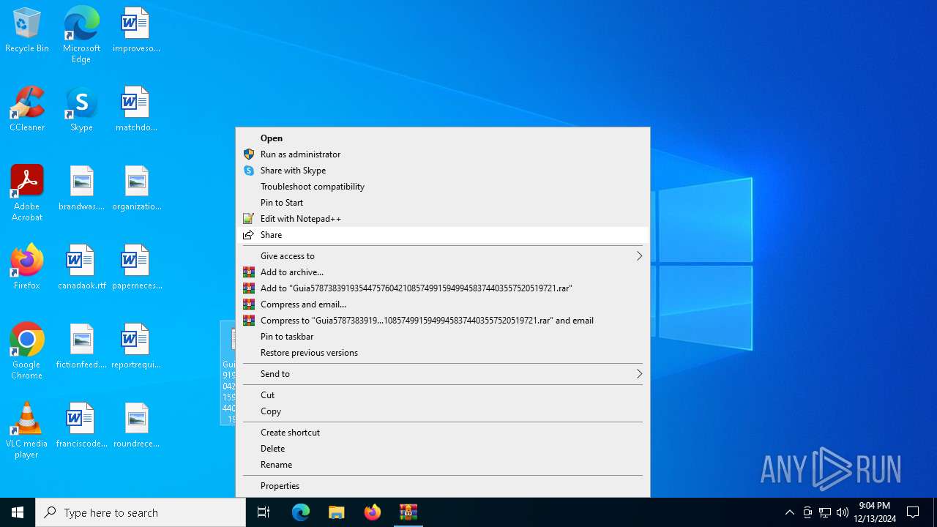The height and width of the screenshot is (527, 937).
Task: Click the Windows Start button
Action: (x=18, y=512)
